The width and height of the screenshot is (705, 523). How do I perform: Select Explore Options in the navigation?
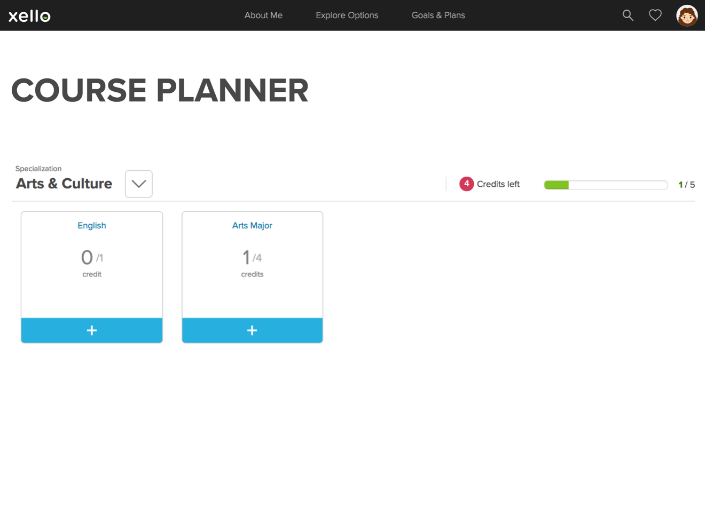(x=347, y=15)
